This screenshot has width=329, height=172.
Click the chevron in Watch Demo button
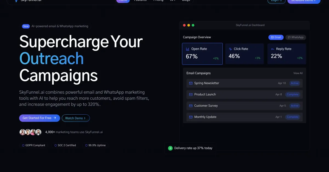tap(85, 118)
